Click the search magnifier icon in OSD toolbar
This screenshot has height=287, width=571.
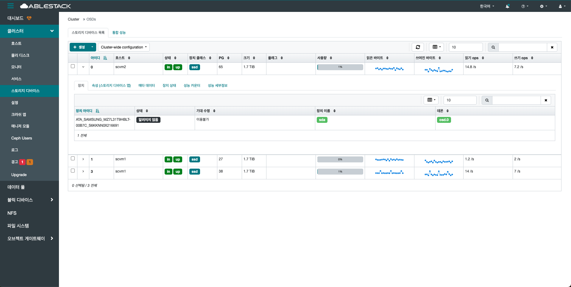tap(493, 47)
